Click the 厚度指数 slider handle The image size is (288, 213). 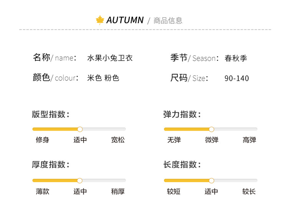click(80, 180)
